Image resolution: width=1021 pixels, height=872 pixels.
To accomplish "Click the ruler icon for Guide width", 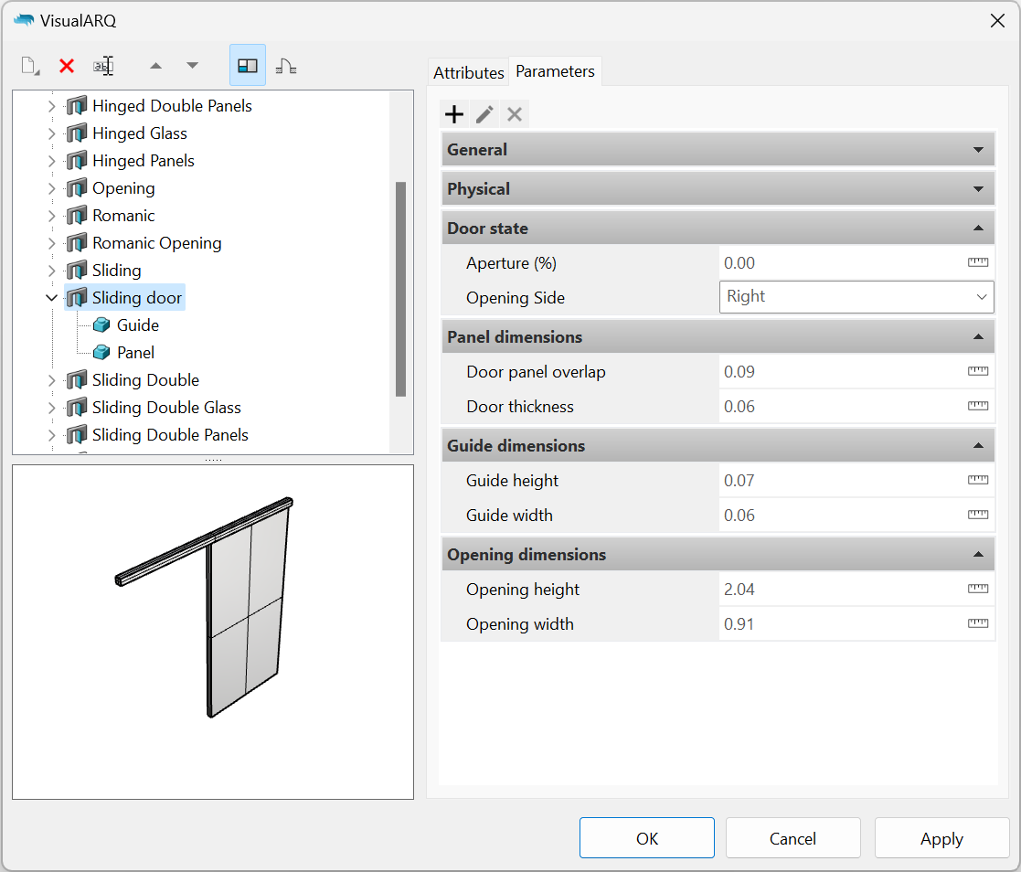I will 977,515.
